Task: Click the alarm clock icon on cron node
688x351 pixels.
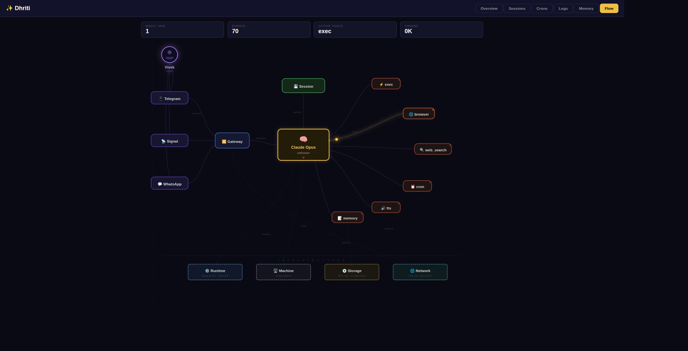Action: click(x=412, y=186)
